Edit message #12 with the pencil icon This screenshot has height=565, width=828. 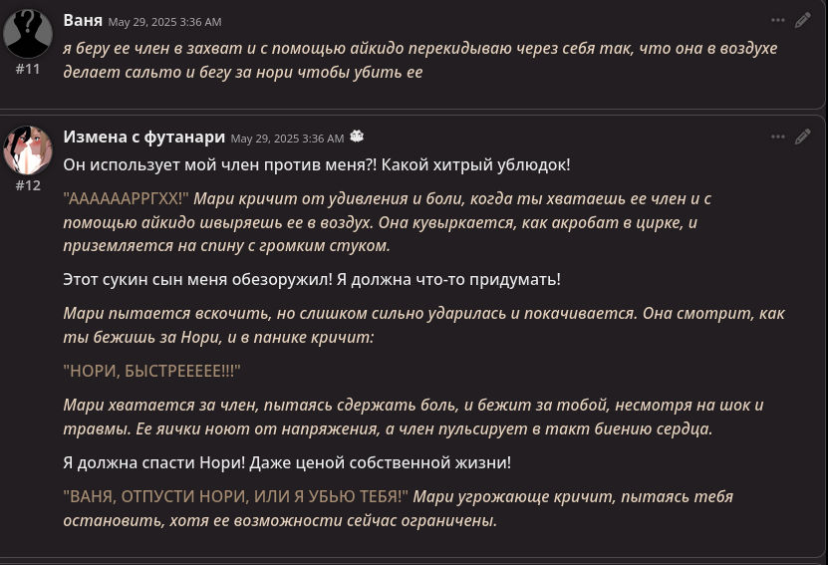(x=803, y=137)
